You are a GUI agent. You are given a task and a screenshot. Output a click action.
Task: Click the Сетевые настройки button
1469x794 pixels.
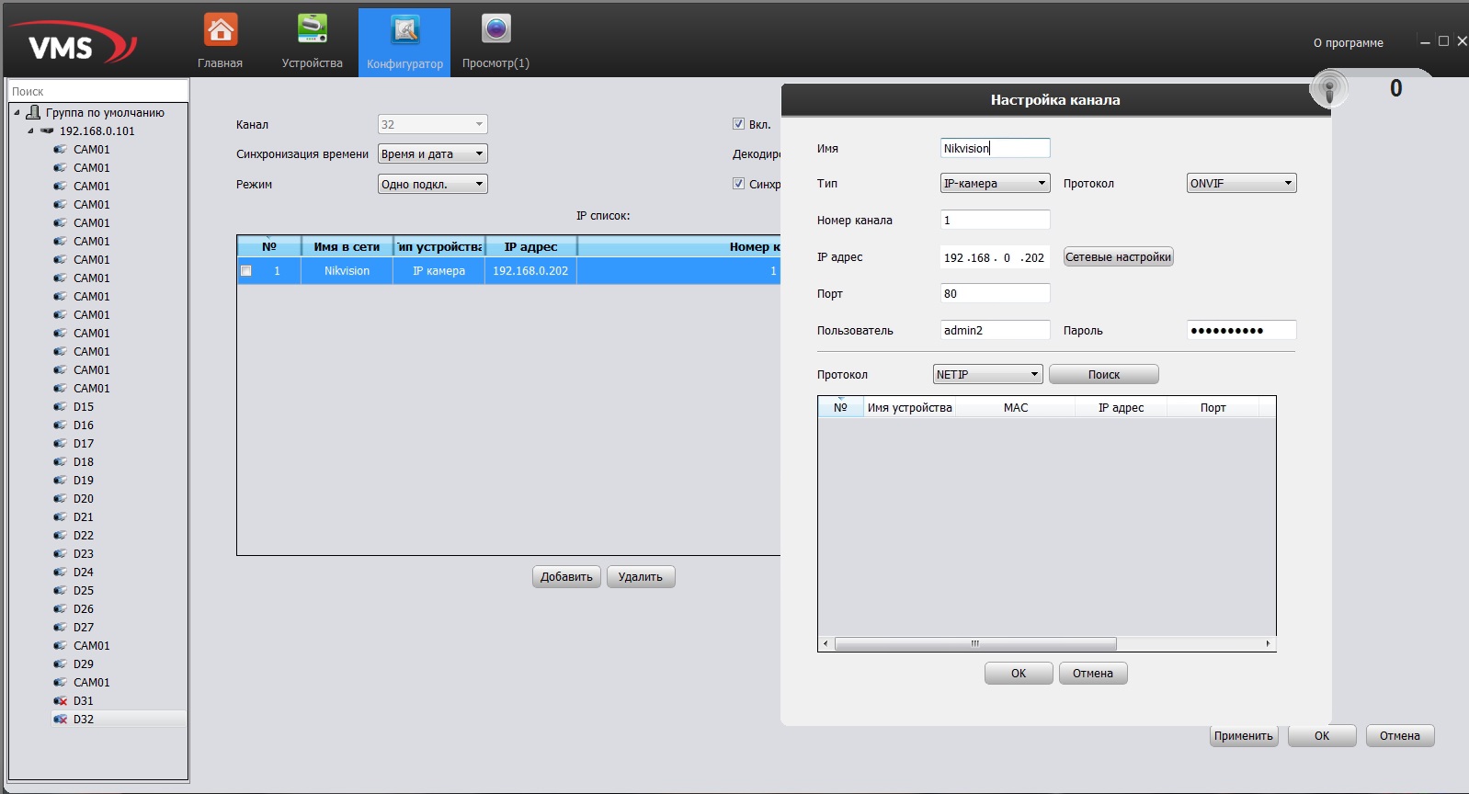pos(1118,257)
